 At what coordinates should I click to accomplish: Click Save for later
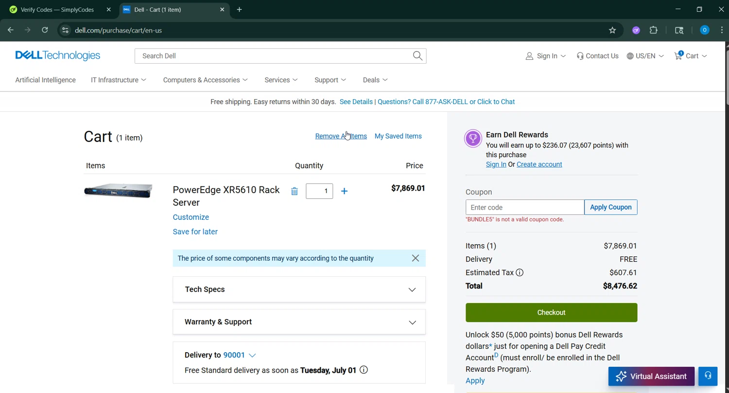point(195,232)
